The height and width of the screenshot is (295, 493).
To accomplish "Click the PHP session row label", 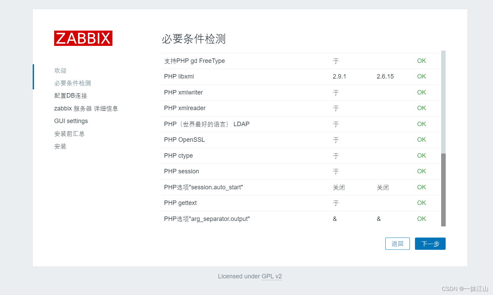I will 182,171.
